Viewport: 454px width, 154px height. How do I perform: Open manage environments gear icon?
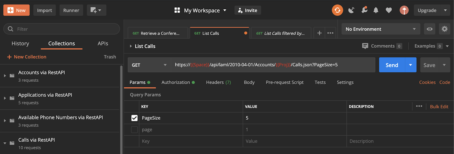coord(445,29)
